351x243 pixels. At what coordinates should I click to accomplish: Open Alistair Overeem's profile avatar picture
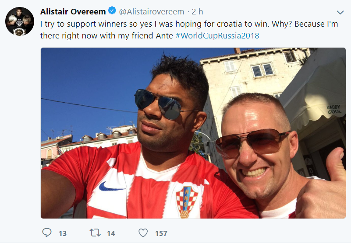[20, 21]
